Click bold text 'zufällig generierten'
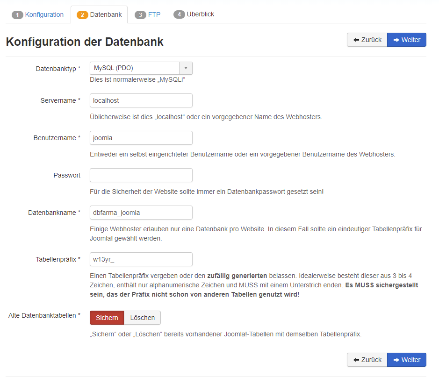 [x=237, y=276]
